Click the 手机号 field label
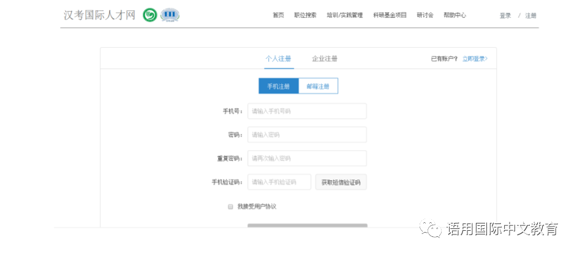The width and height of the screenshot is (577, 254). pyautogui.click(x=233, y=111)
